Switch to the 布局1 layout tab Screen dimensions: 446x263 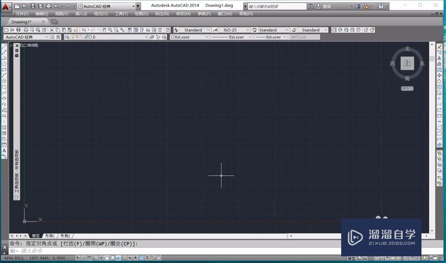pos(50,236)
